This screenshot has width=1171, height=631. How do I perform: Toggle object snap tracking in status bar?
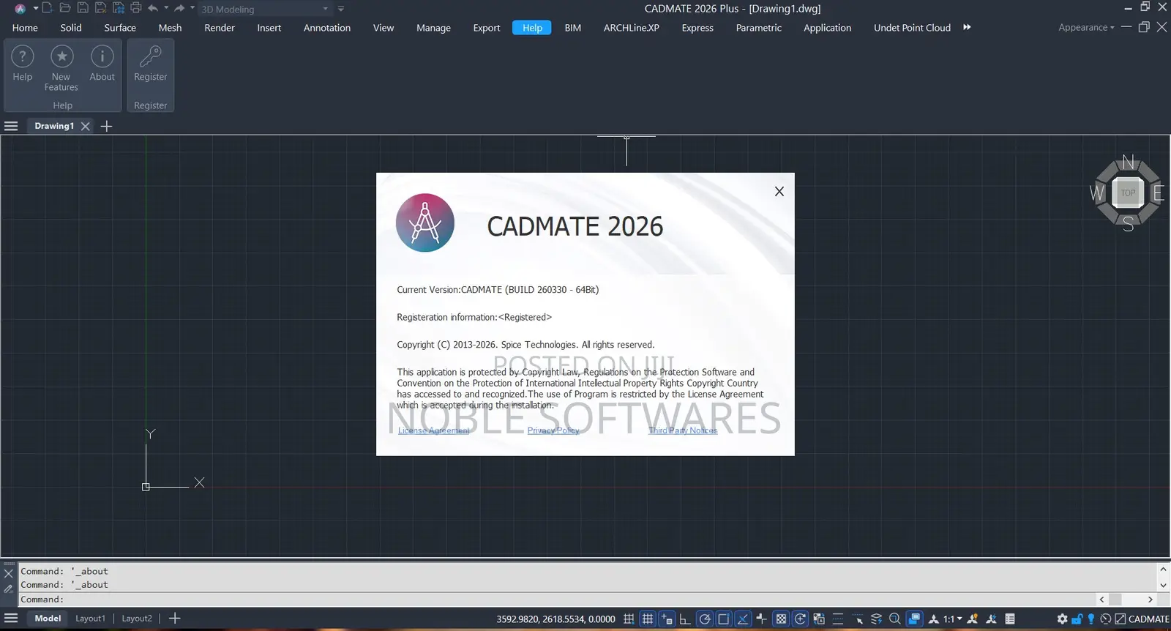[743, 619]
